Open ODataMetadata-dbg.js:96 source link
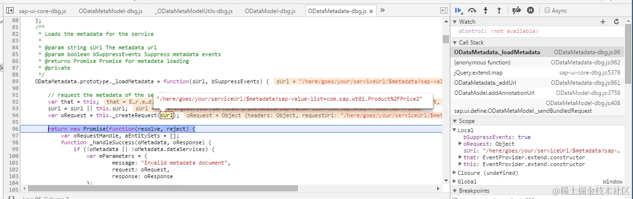This screenshot has height=199, width=633. (587, 52)
